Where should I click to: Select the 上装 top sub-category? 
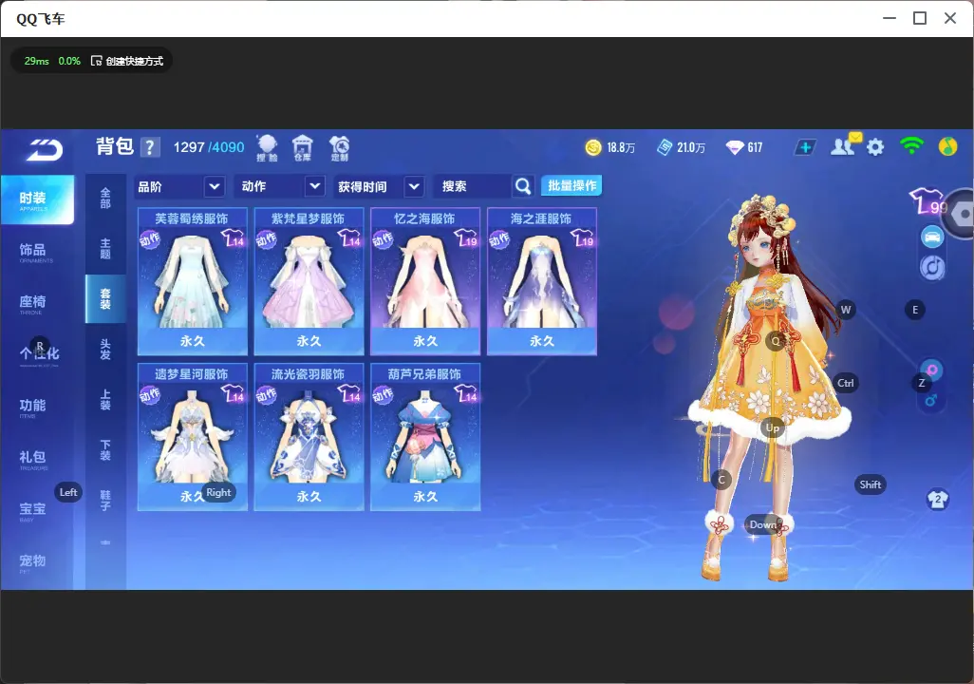pyautogui.click(x=105, y=400)
